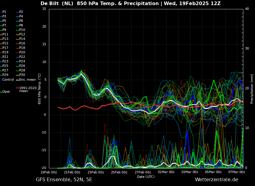The height and width of the screenshot is (186, 255).
Task: Click the P1 legend entry
Action: [x=3, y=12]
